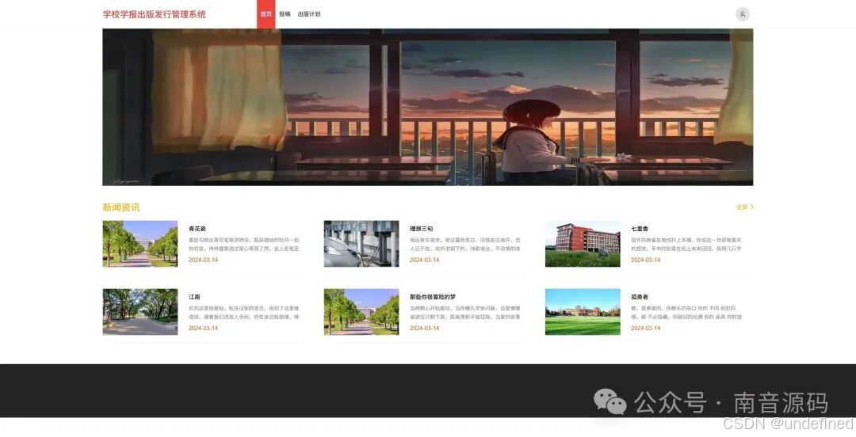Open the 全部 link for all news
856x437 pixels.
coord(744,207)
